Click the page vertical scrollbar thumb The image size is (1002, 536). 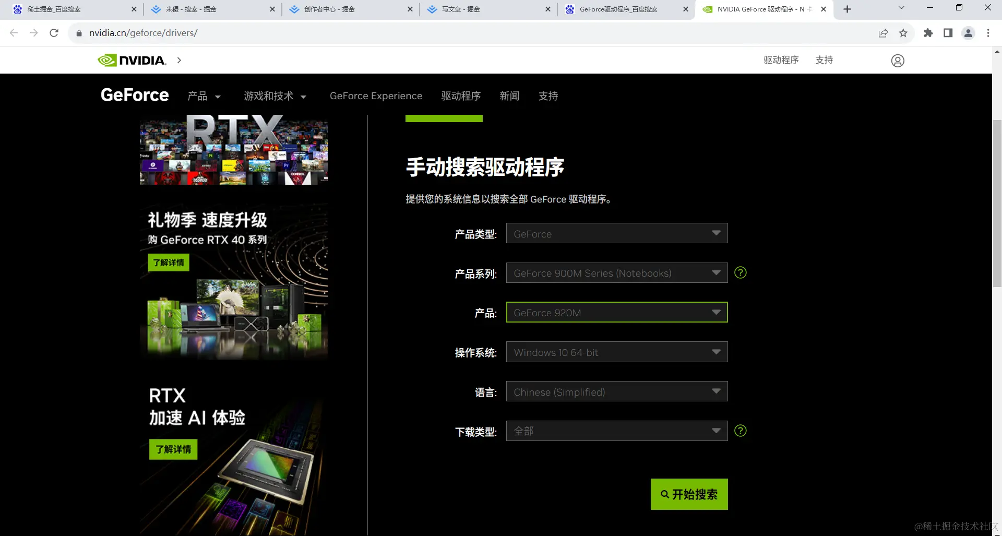click(997, 204)
